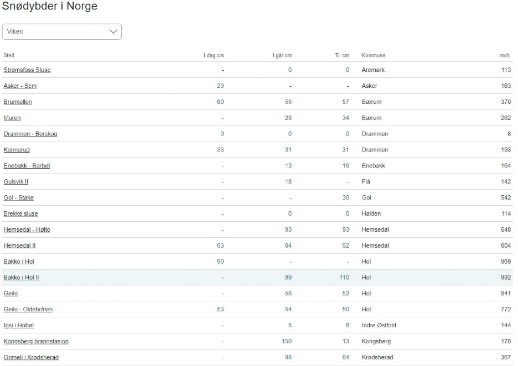Open the Hemsedal II link
Viewport: 518px width, 366px height.
pyautogui.click(x=19, y=245)
